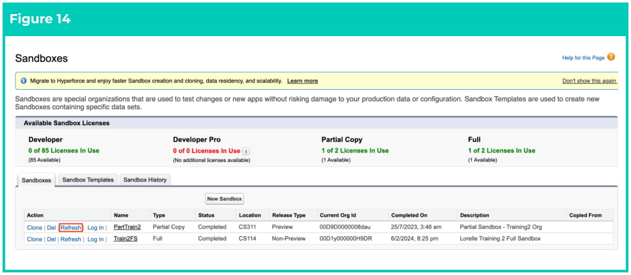
Task: Click the Non-Preview release type cell
Action: click(288, 239)
